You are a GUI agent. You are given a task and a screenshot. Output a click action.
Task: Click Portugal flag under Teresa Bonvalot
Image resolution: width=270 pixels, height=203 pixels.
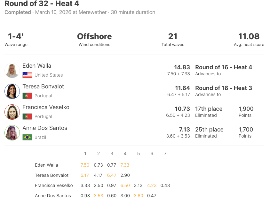click(27, 96)
